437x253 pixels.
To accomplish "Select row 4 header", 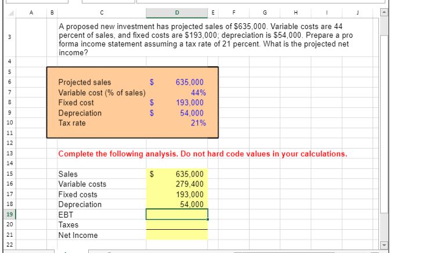I will (x=10, y=62).
